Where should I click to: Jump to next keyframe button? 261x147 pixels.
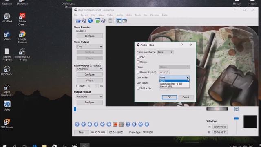tap(109, 124)
